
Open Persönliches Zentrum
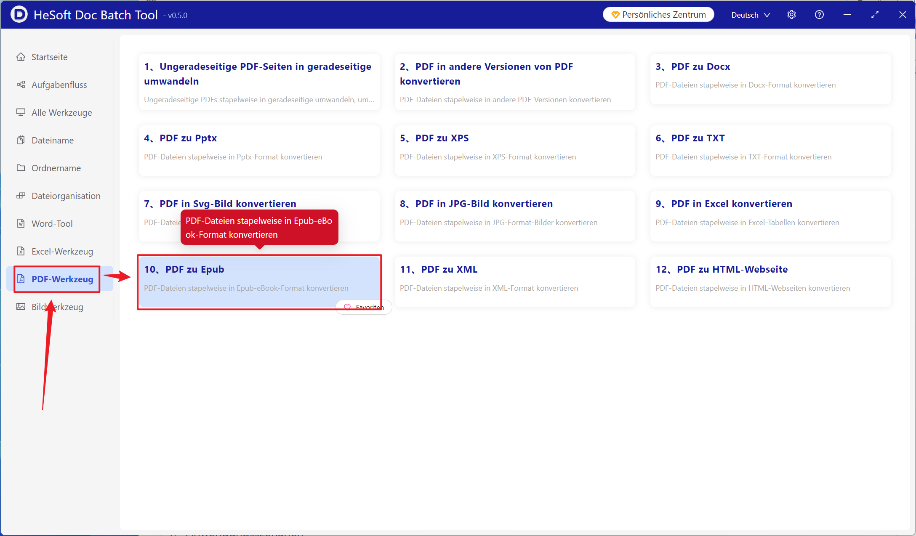tap(658, 15)
